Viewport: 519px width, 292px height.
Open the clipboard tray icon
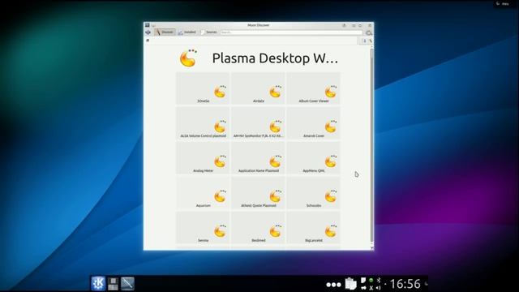[350, 284]
